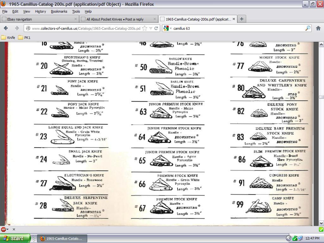Reload the page with the refresh icon
This screenshot has height=243, width=324.
(156, 28)
